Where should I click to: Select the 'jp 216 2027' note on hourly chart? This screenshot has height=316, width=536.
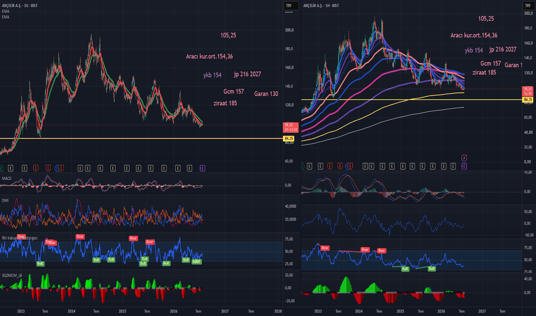tap(503, 49)
